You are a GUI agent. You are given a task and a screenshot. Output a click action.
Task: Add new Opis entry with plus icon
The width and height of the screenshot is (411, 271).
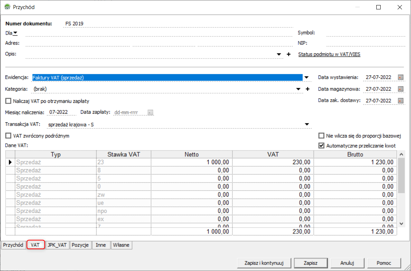288,54
